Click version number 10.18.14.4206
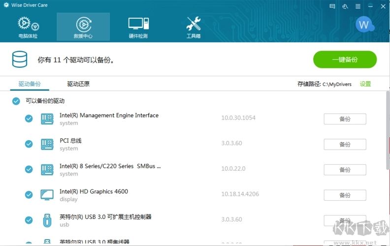This screenshot has width=390, height=246. coord(240,194)
